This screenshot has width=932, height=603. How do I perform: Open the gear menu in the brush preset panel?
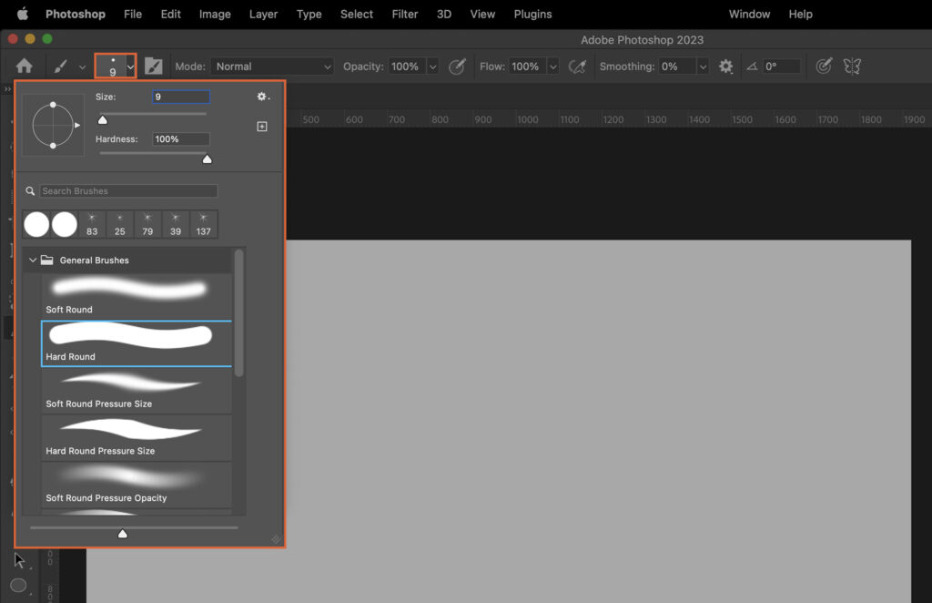click(x=262, y=97)
